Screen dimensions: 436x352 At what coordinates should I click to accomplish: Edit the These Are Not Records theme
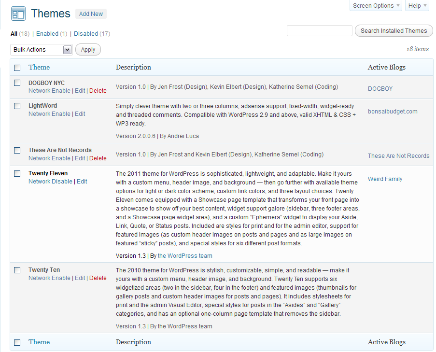(80, 158)
